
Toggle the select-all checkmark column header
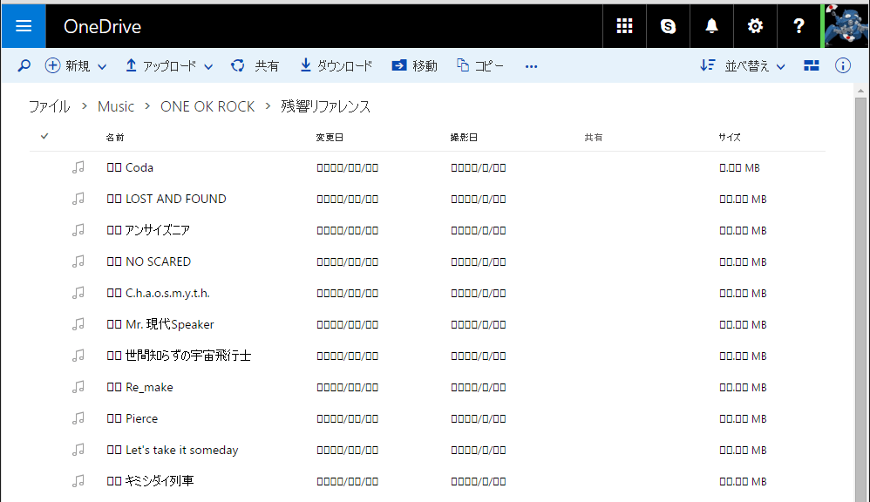(x=43, y=136)
